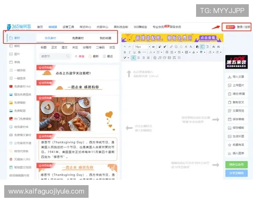The height and width of the screenshot is (202, 253).
Task: Click the music note insert icon
Action: (x=159, y=58)
